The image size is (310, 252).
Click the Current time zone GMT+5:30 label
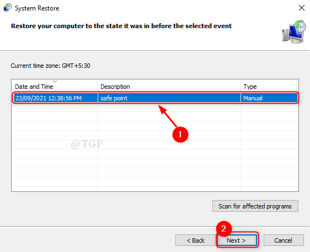(50, 66)
